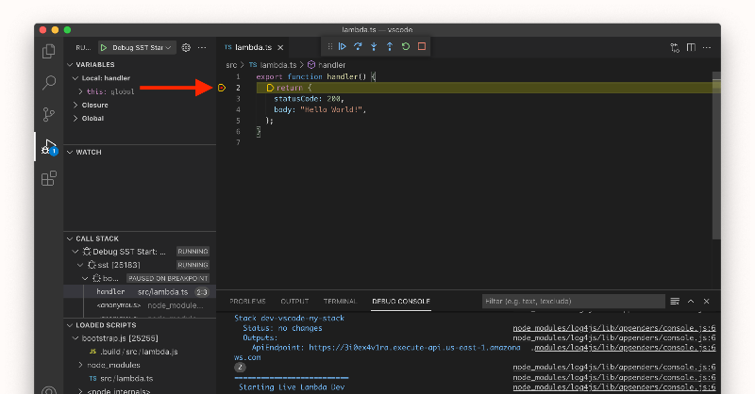Image resolution: width=755 pixels, height=394 pixels.
Task: Maximize the bottom panel with chevron up
Action: coord(691,301)
